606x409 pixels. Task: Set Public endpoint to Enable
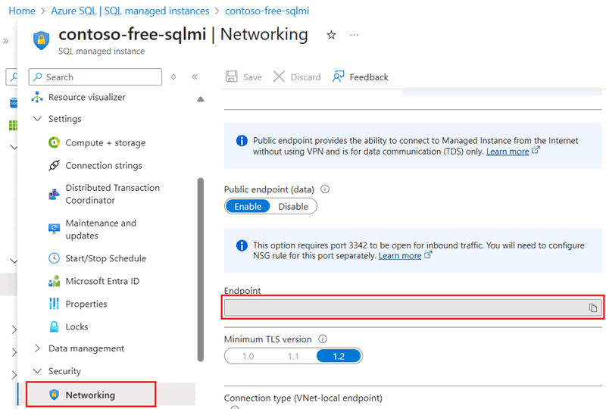[x=248, y=207]
